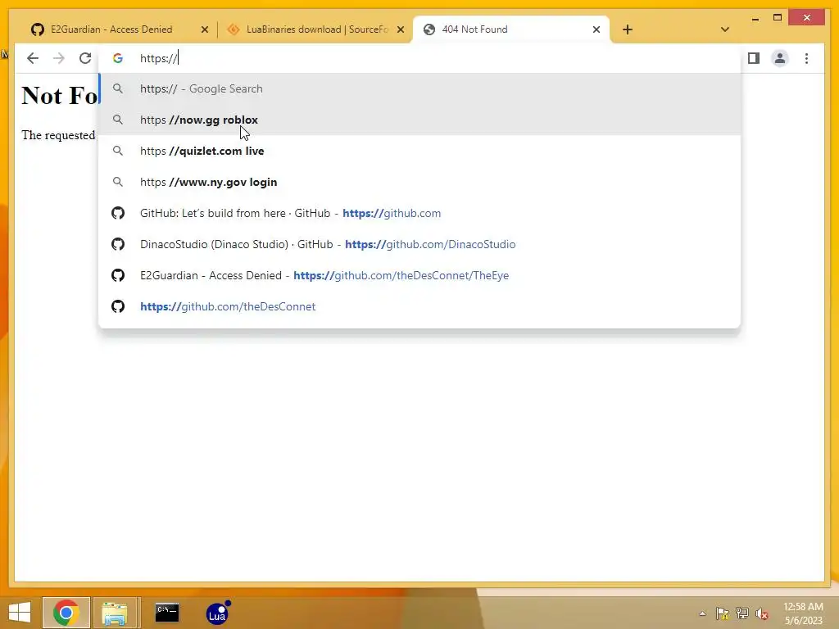Open File Explorer from the taskbar
The width and height of the screenshot is (839, 629).
[x=115, y=613]
